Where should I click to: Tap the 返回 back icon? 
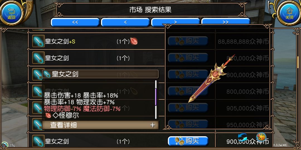(x=11, y=12)
